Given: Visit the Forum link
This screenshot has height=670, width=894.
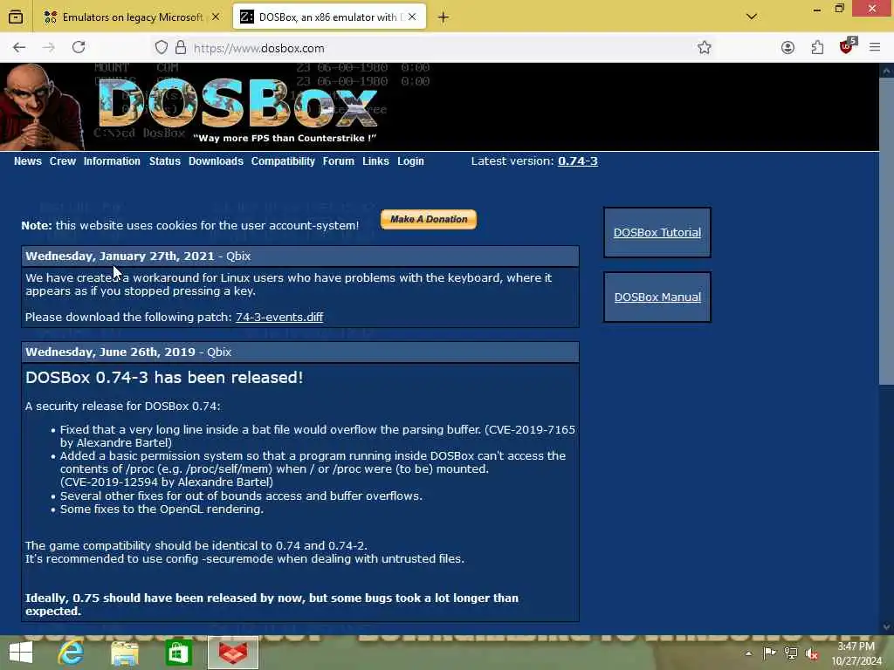Looking at the screenshot, I should click(338, 161).
